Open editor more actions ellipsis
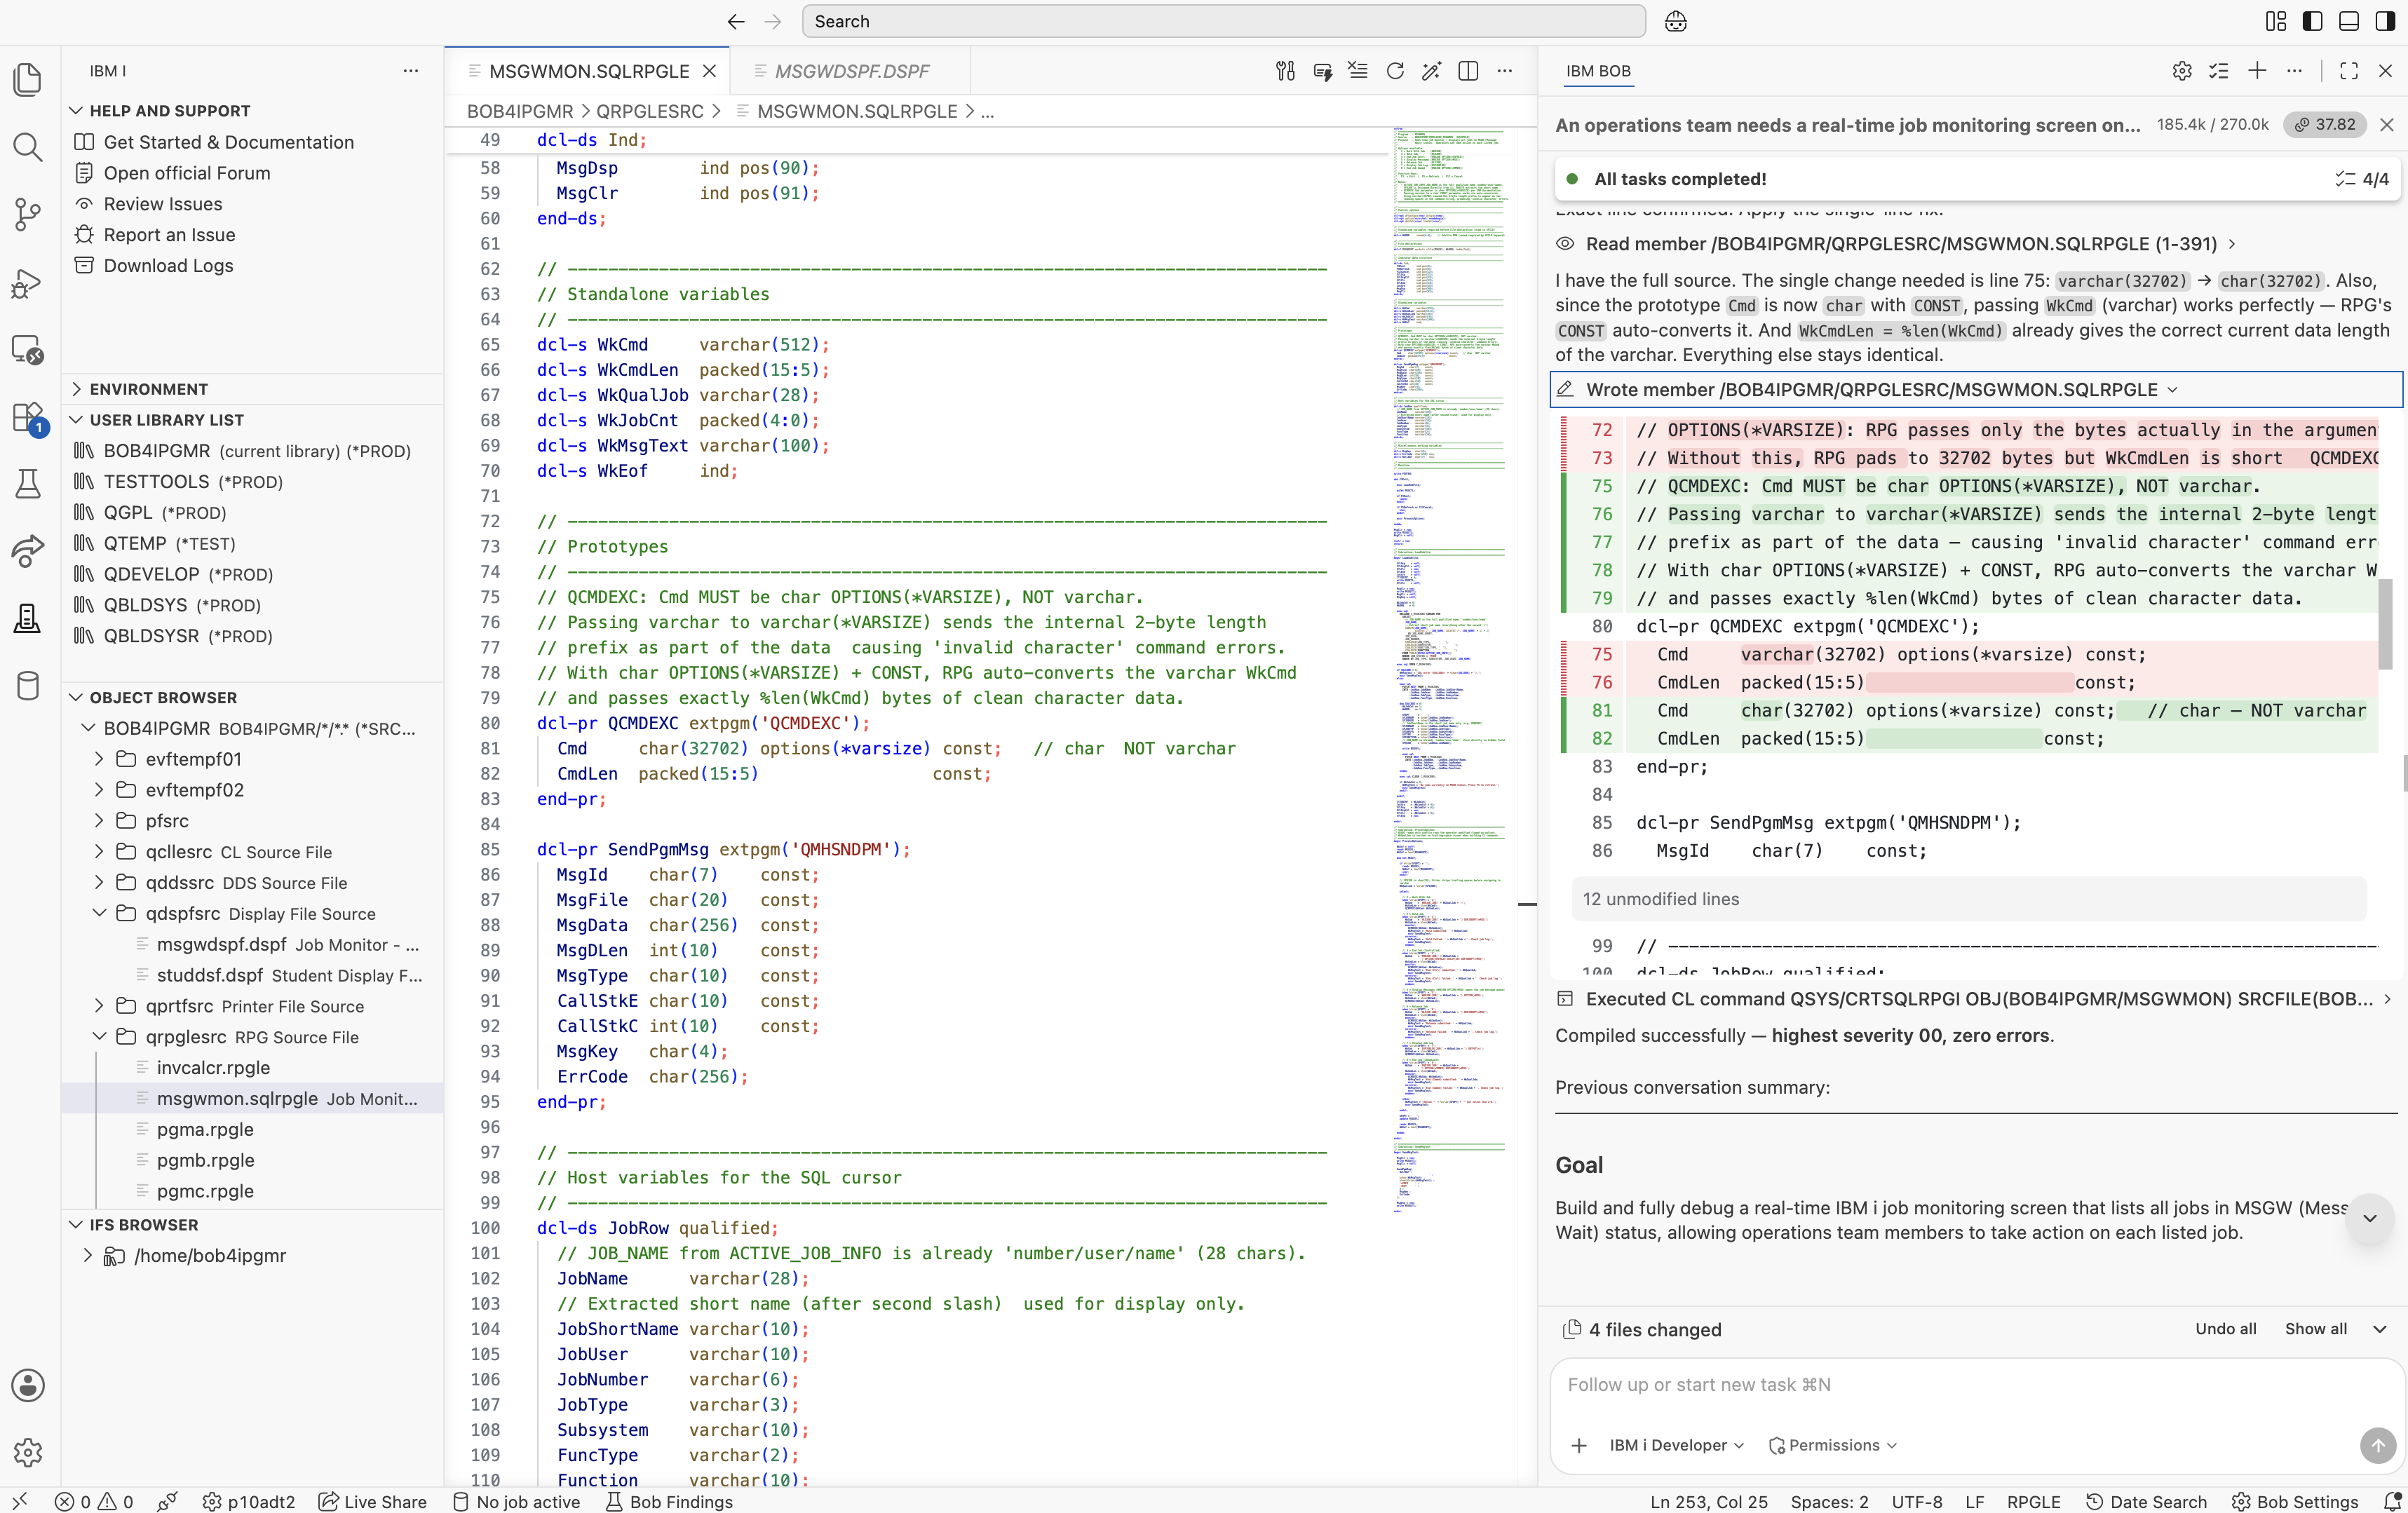The image size is (2408, 1513). pyautogui.click(x=1505, y=71)
